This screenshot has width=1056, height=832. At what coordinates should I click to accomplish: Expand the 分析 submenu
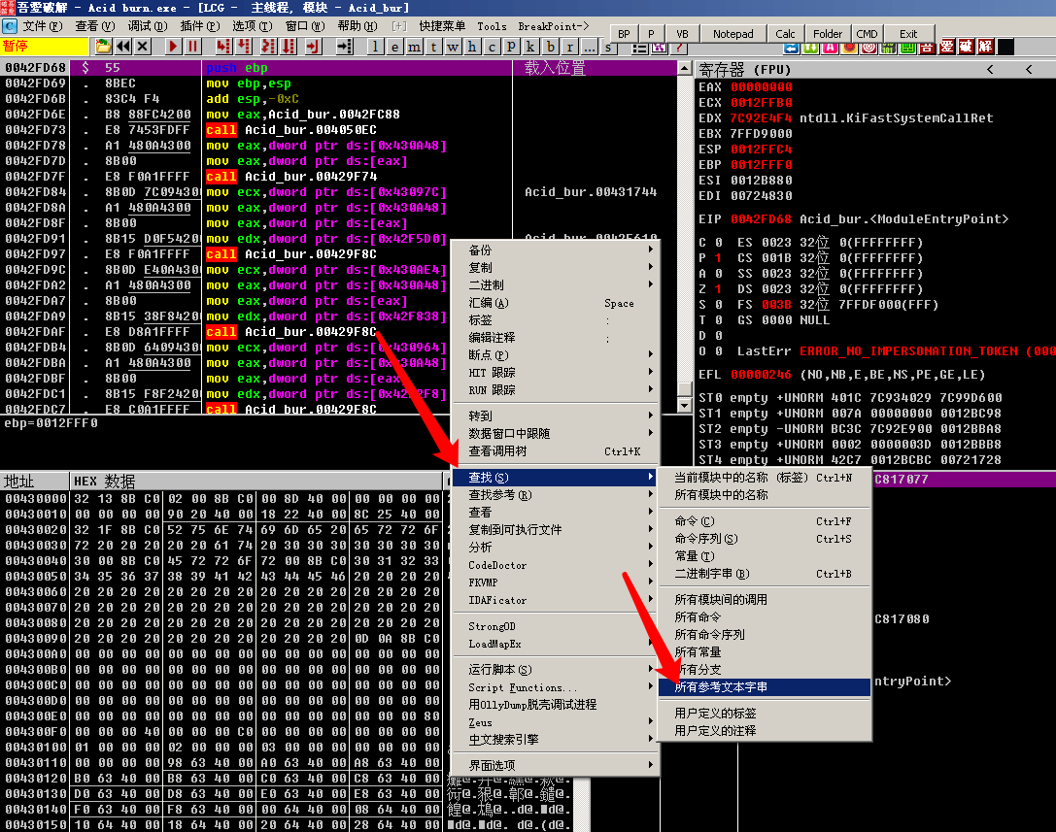point(556,548)
